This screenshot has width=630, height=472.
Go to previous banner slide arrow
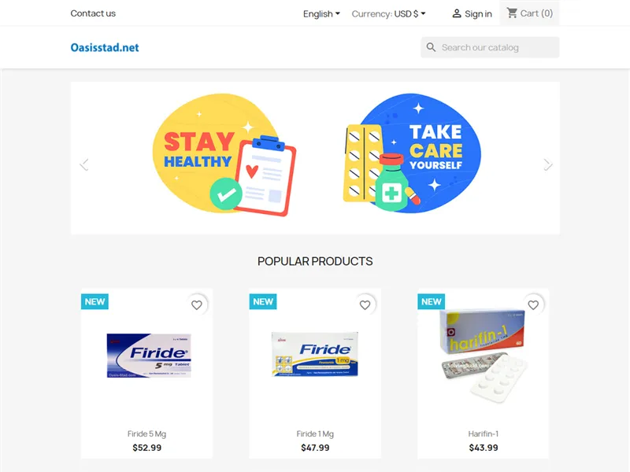84,164
